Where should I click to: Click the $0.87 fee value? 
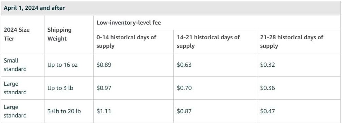(184, 111)
